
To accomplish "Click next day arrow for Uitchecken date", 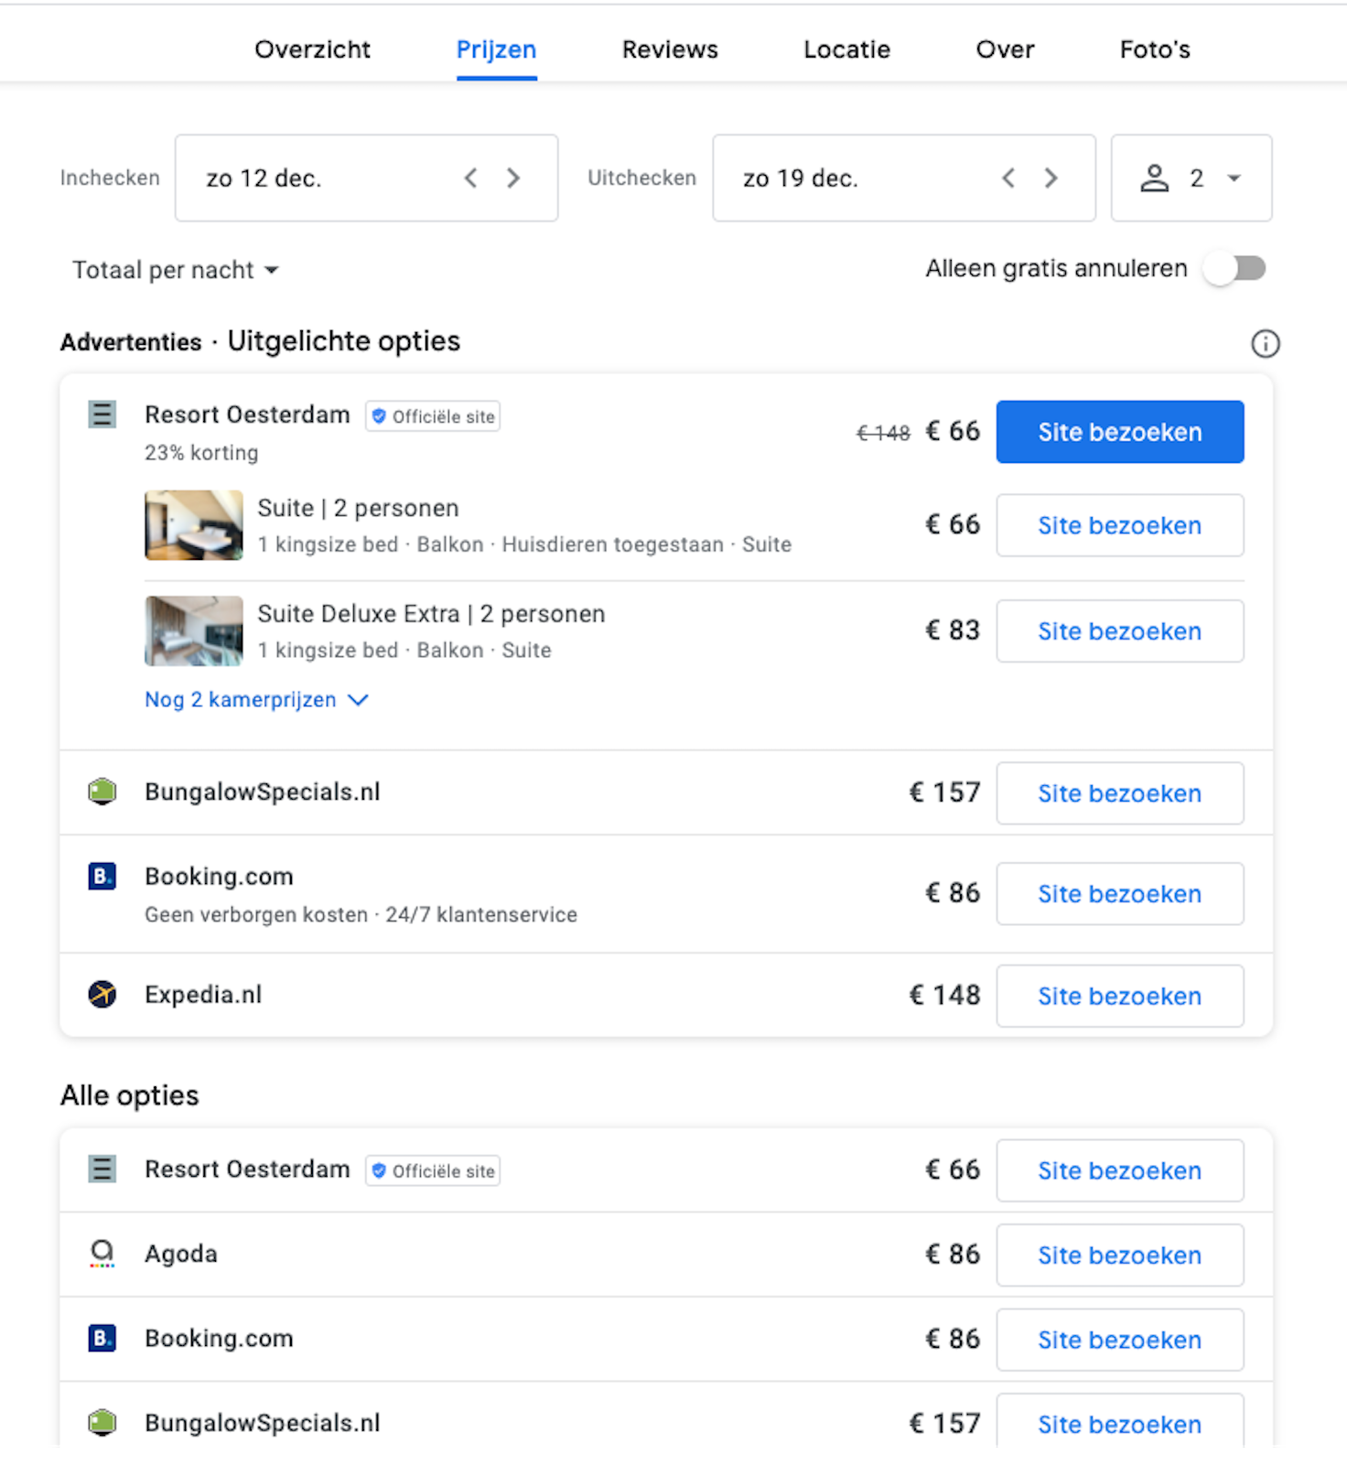I will 1051,178.
